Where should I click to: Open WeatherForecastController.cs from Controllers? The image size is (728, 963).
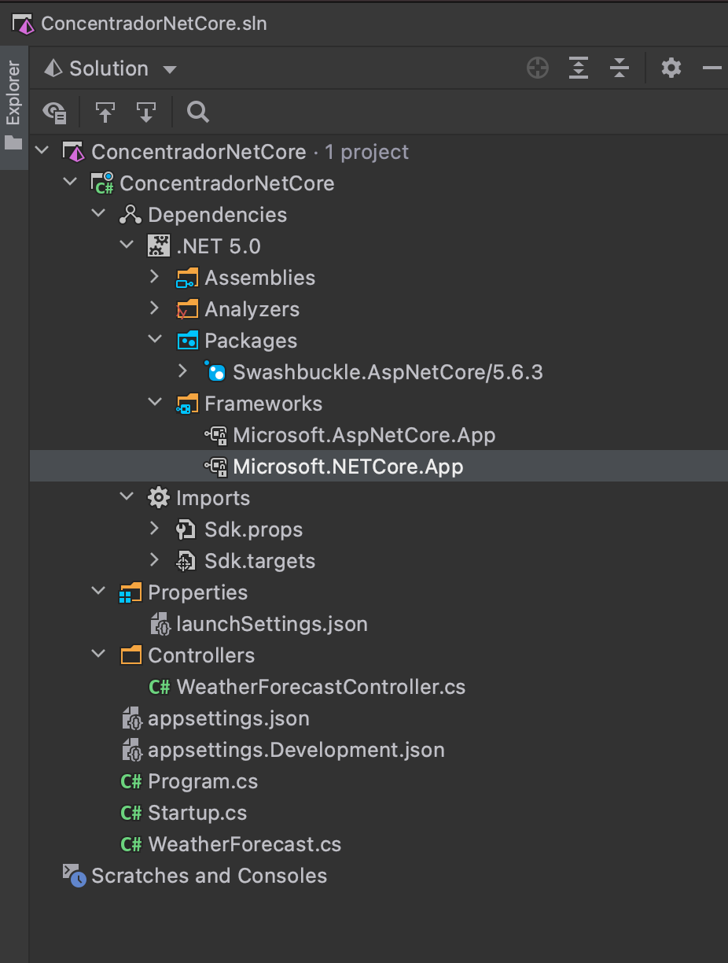click(321, 686)
